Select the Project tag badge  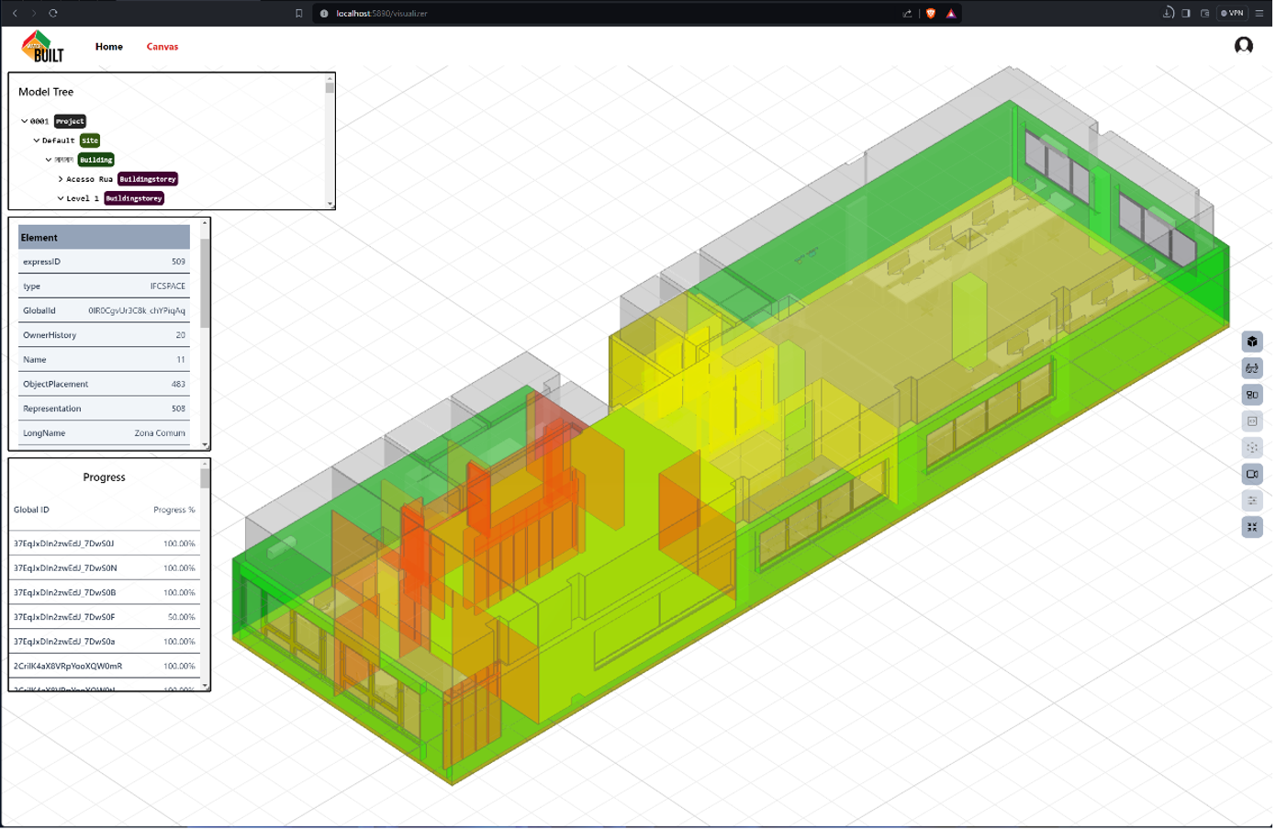click(x=70, y=121)
